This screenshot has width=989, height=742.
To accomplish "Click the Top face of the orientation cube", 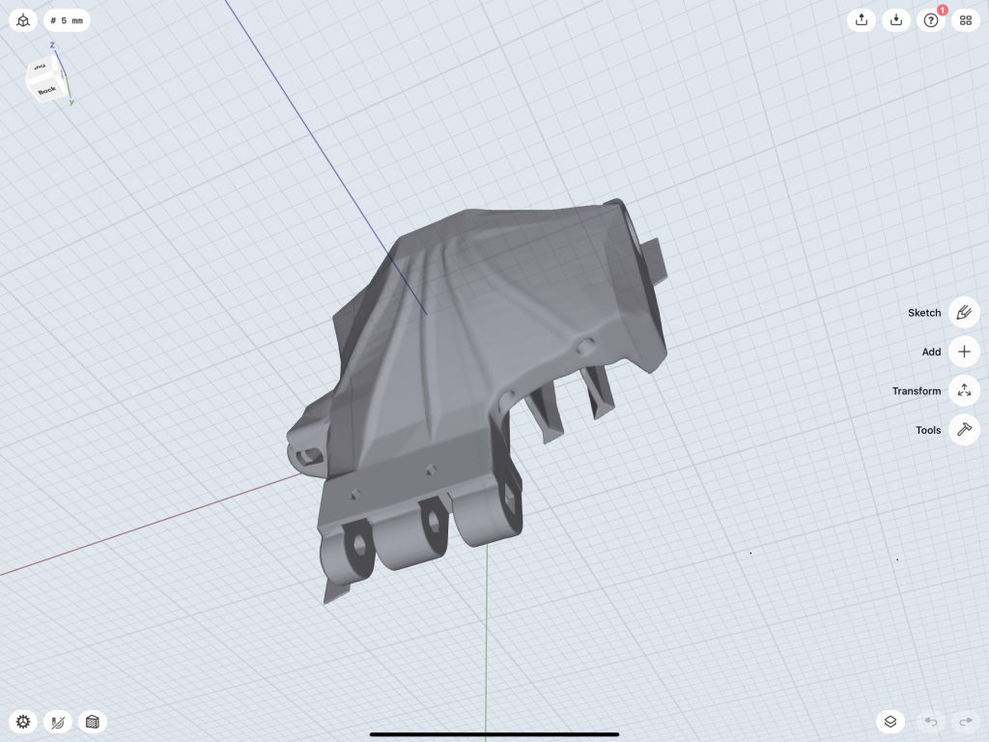I will pos(41,68).
